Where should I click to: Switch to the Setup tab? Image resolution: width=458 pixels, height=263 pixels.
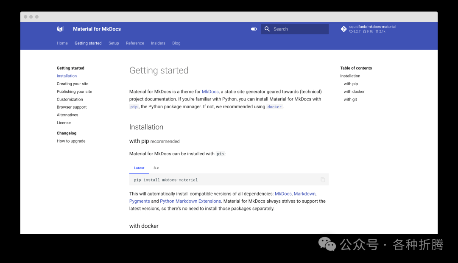[x=114, y=43]
